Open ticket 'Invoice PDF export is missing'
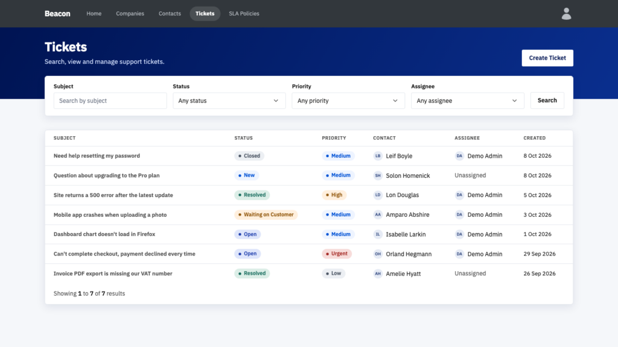Image resolution: width=618 pixels, height=347 pixels. tap(113, 274)
